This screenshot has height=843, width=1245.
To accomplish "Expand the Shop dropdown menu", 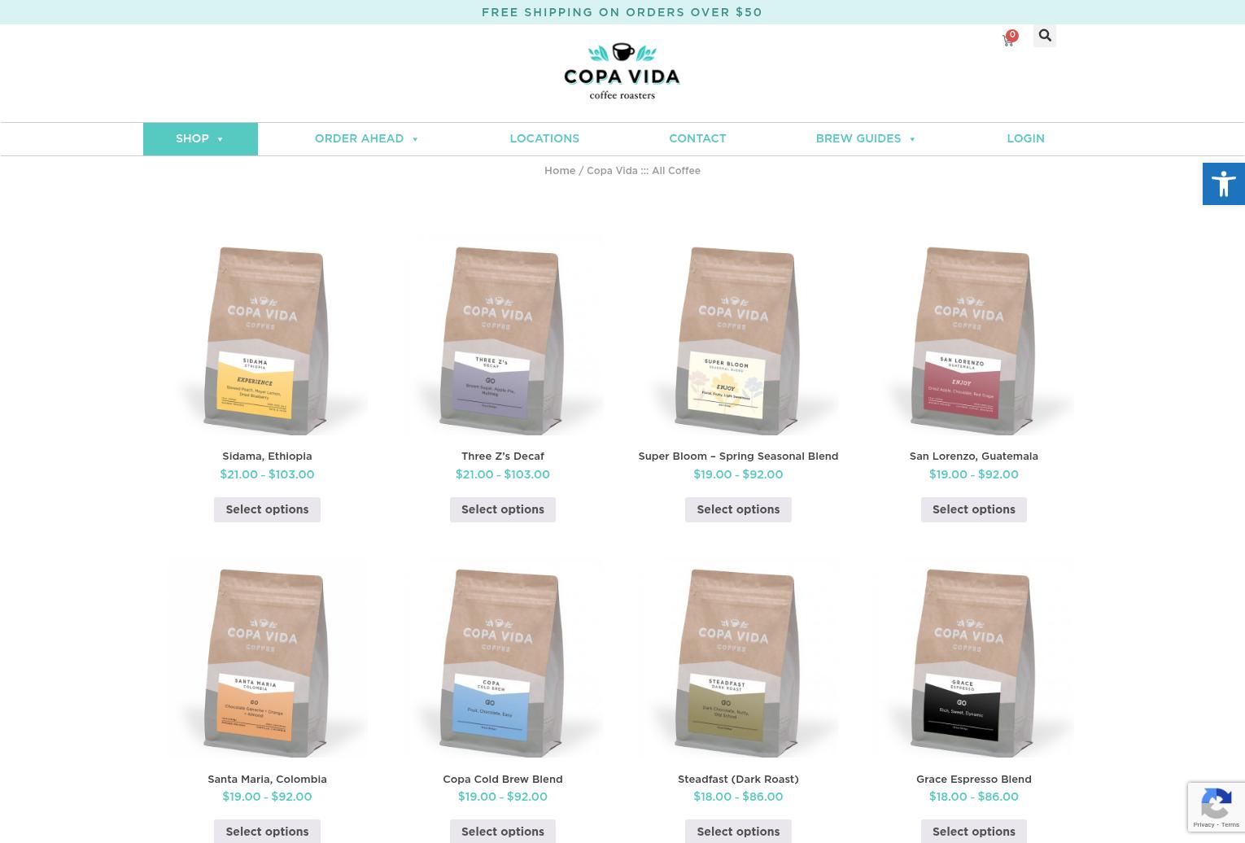I will tap(200, 139).
